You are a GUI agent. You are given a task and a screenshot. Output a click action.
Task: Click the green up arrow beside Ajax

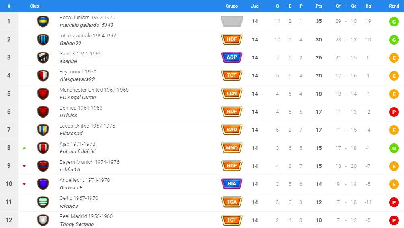pos(24,148)
